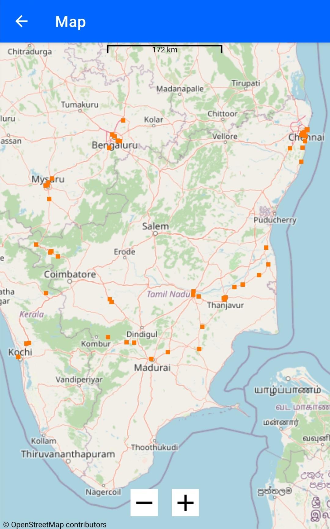The image size is (330, 529).
Task: Click the Thanjavur city label
Action: tap(226, 305)
